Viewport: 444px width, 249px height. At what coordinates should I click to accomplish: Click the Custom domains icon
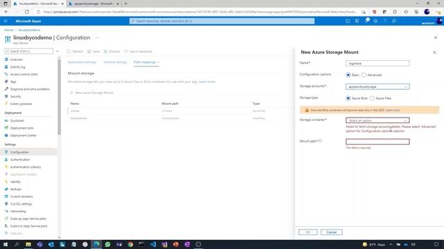6,196
